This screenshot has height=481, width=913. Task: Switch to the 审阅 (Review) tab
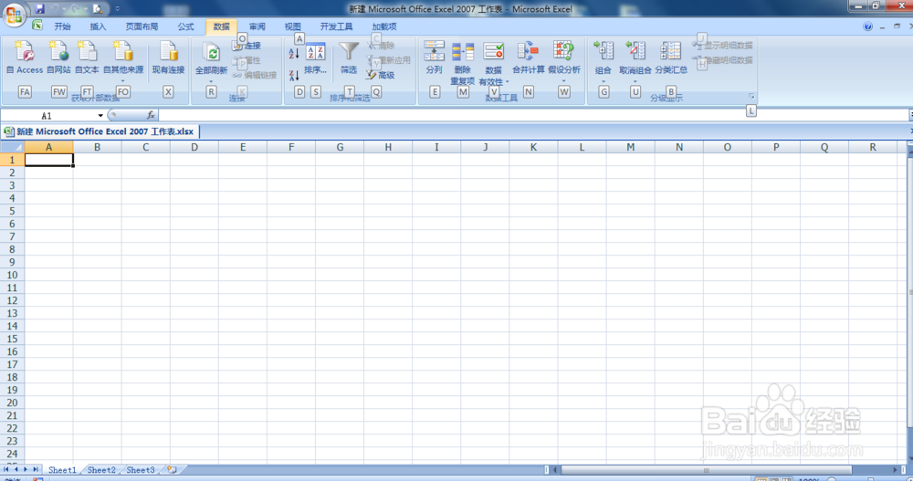pos(257,26)
